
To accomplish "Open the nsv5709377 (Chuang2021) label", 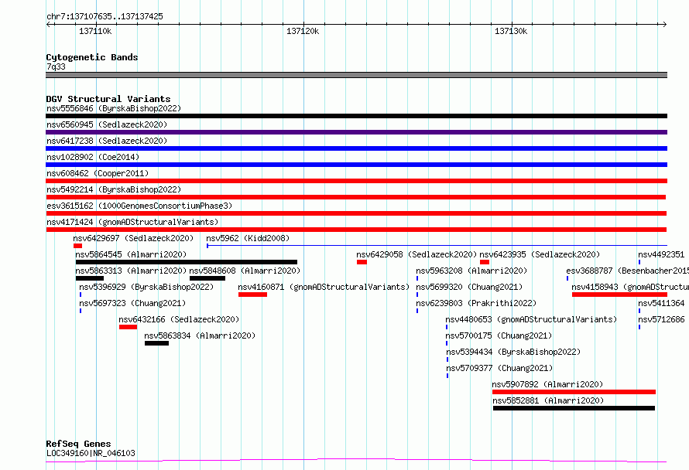I will [499, 368].
